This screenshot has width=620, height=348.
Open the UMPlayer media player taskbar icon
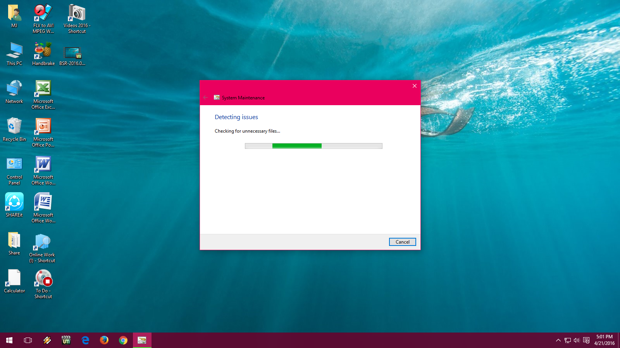coord(66,340)
